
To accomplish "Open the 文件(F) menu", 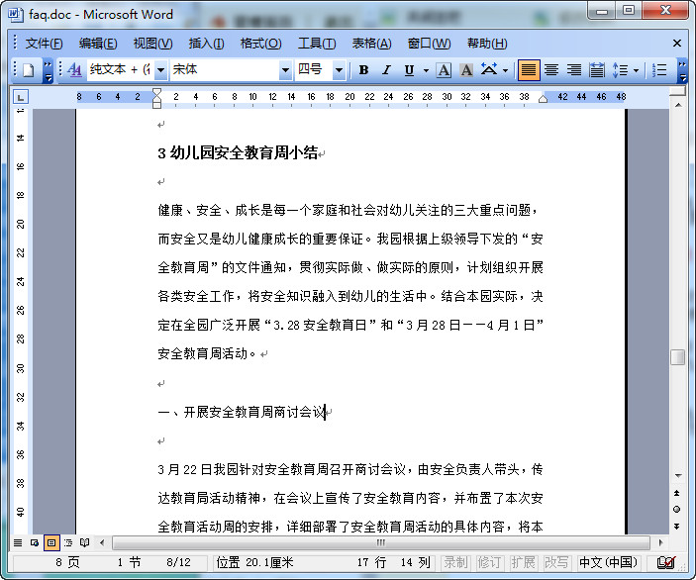I will coord(44,44).
